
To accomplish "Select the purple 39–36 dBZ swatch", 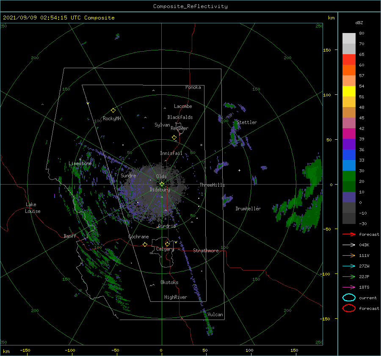I will [x=349, y=144].
